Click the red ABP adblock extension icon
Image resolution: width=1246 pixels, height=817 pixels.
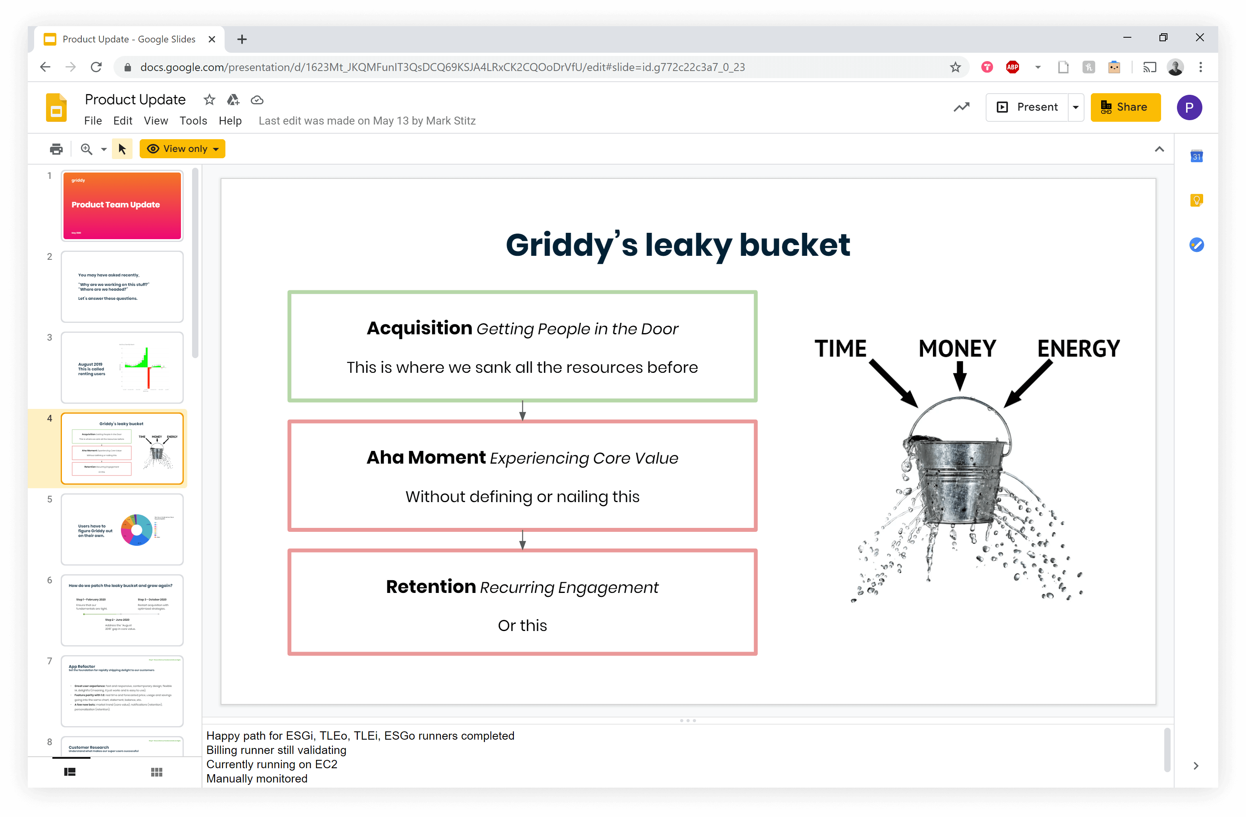(1013, 67)
